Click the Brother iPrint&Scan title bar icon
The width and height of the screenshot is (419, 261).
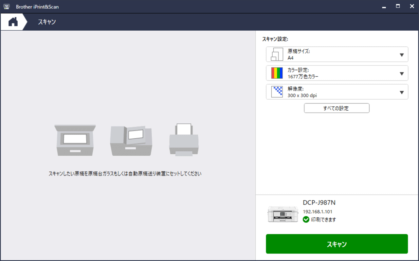coord(7,6)
